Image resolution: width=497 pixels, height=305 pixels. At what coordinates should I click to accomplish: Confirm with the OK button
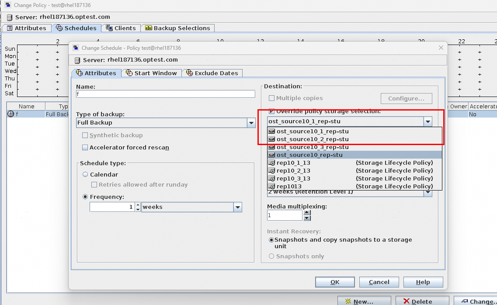[x=335, y=282]
